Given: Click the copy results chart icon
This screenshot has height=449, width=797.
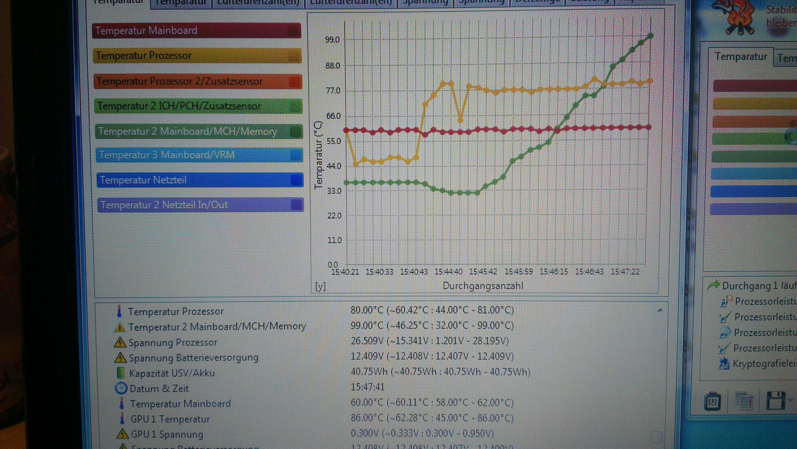Looking at the screenshot, I should (x=744, y=401).
